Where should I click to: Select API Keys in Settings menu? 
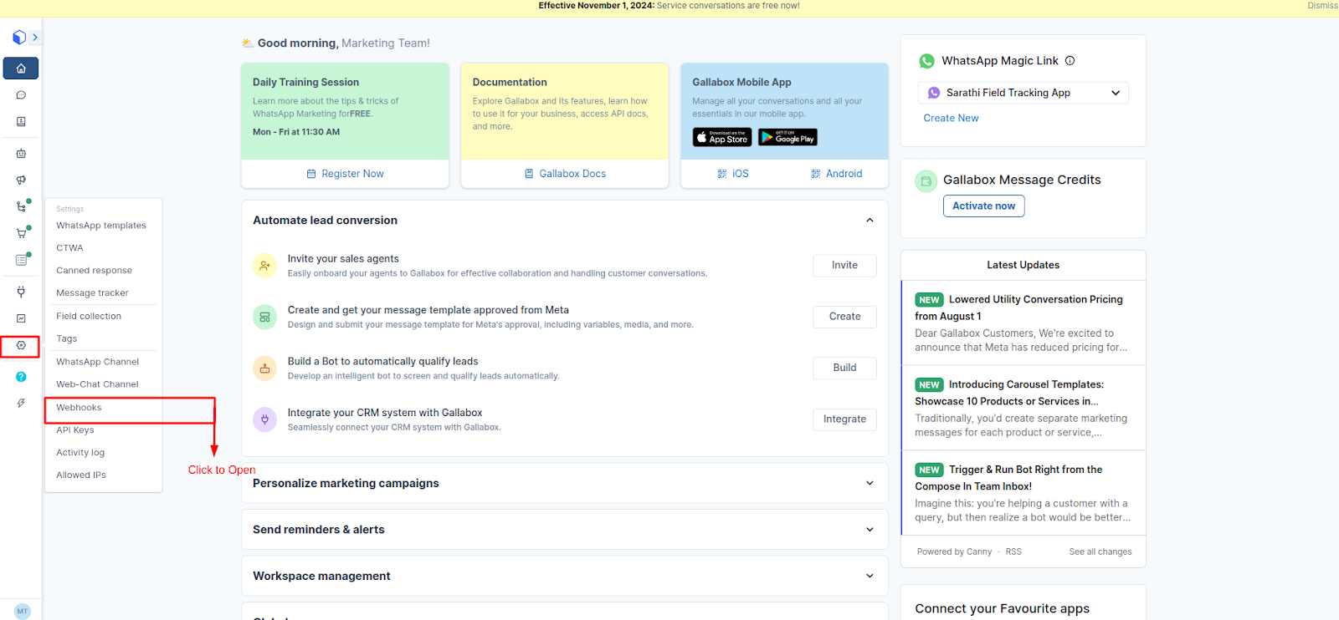pos(74,430)
